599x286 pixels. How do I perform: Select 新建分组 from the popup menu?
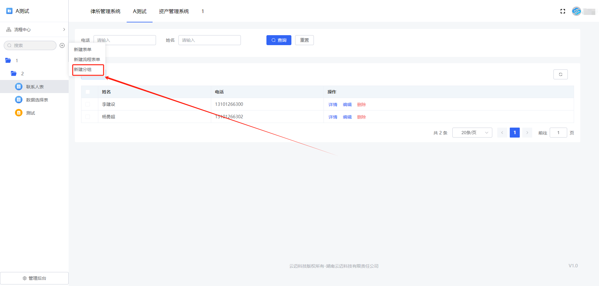[83, 69]
